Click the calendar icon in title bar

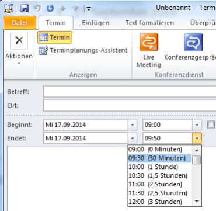9,9
